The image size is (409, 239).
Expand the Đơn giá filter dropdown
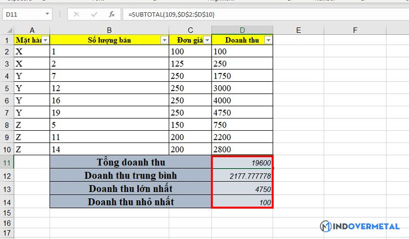(x=207, y=40)
